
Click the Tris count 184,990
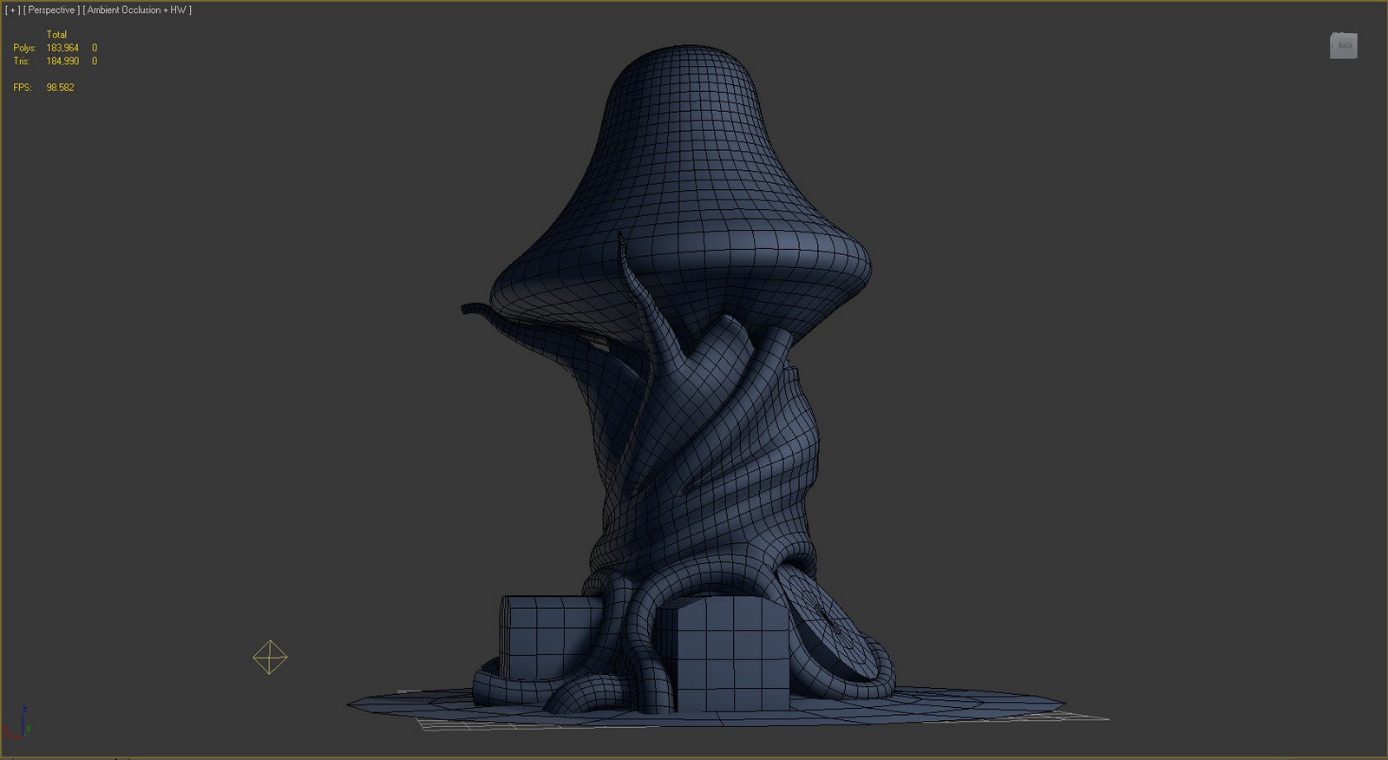62,62
